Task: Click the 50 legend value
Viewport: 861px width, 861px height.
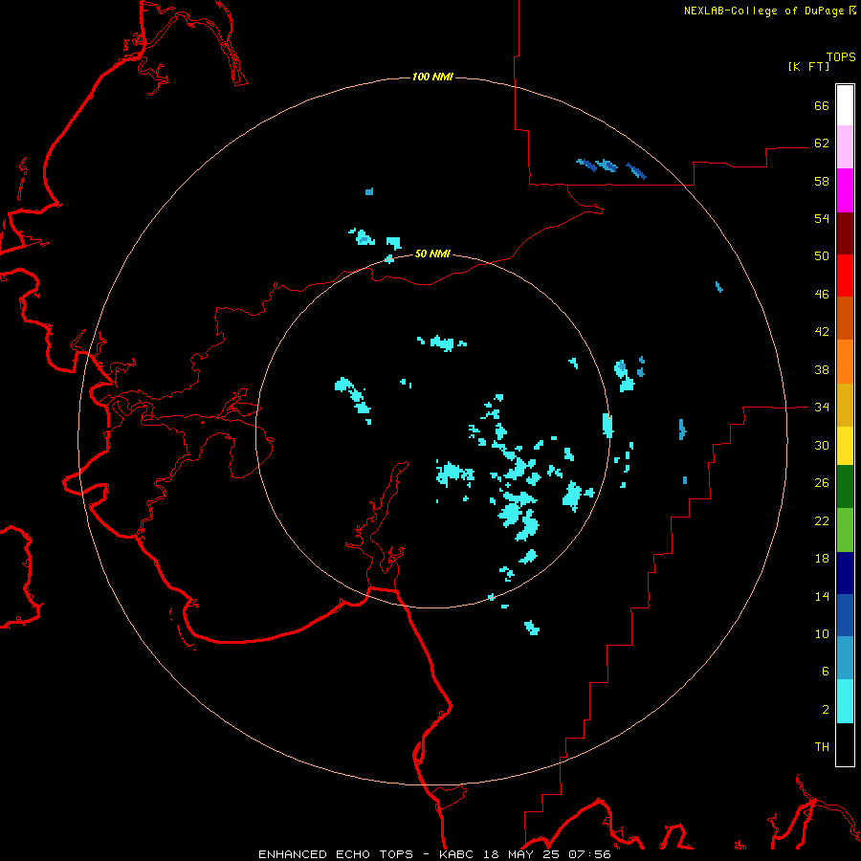Action: [x=822, y=255]
